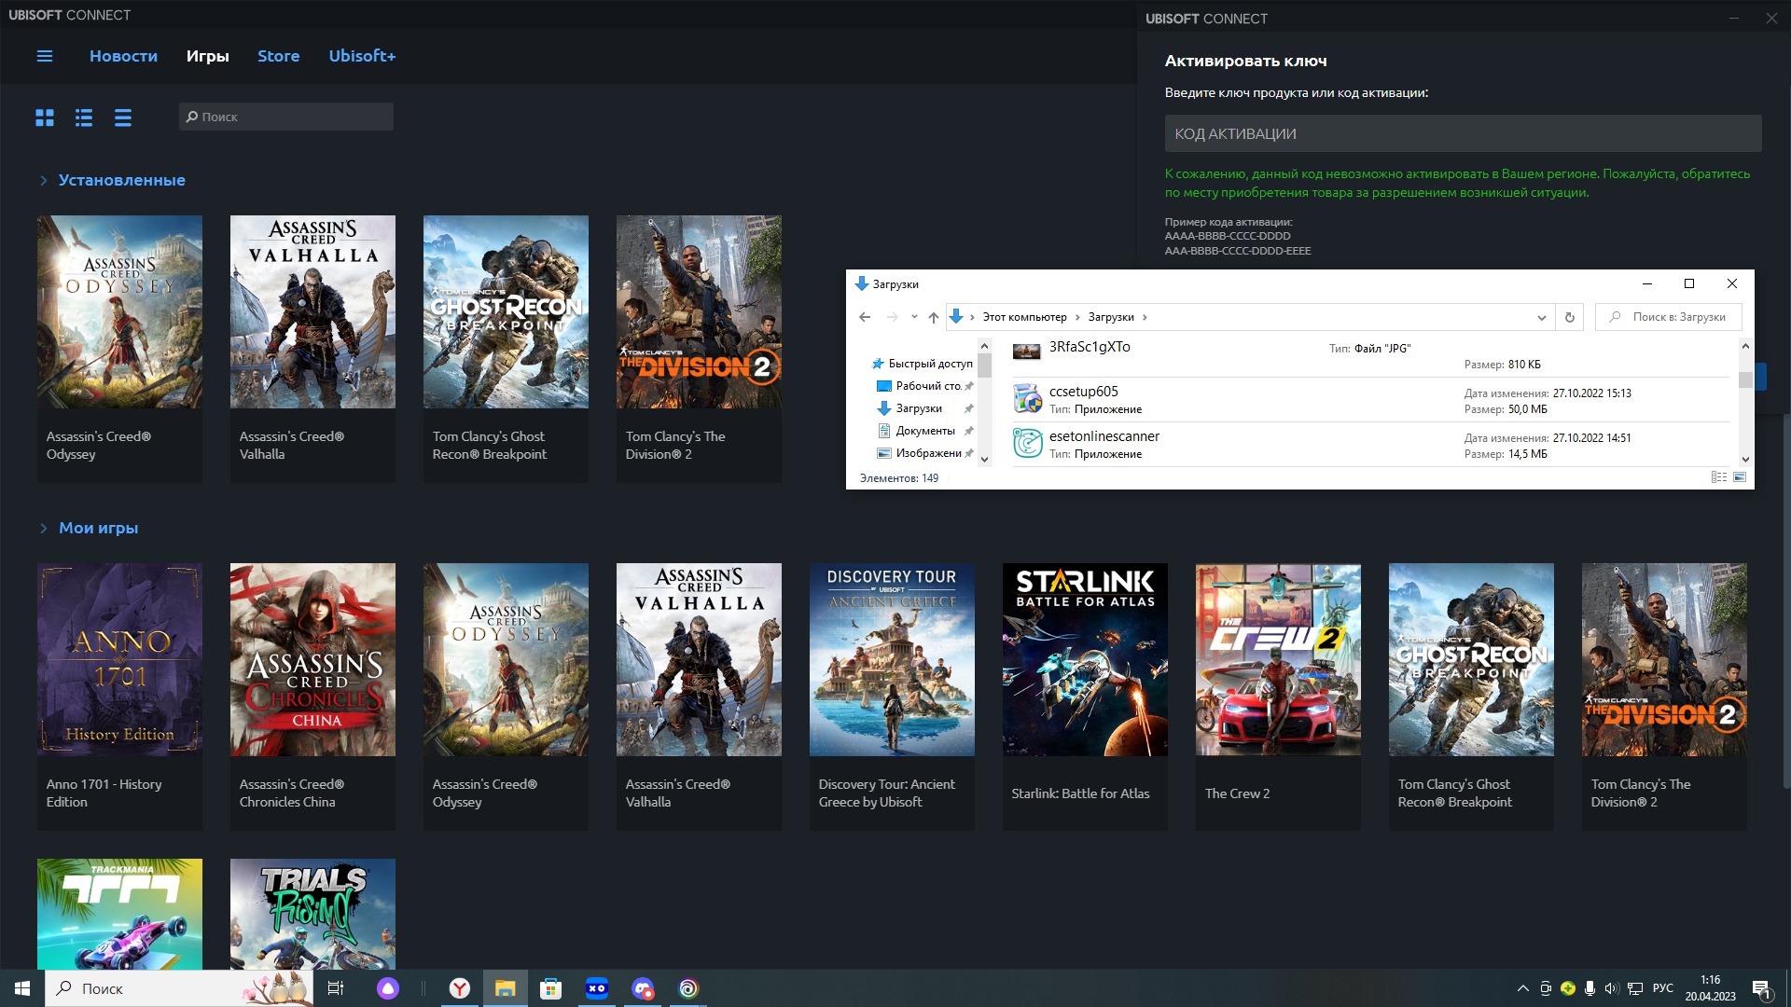The image size is (1791, 1007).
Task: Switch explorer to large thumbnails view icon
Action: [1739, 477]
